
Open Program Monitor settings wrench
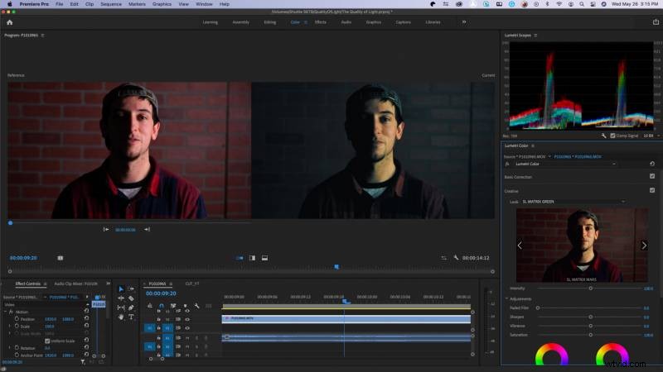coord(456,257)
